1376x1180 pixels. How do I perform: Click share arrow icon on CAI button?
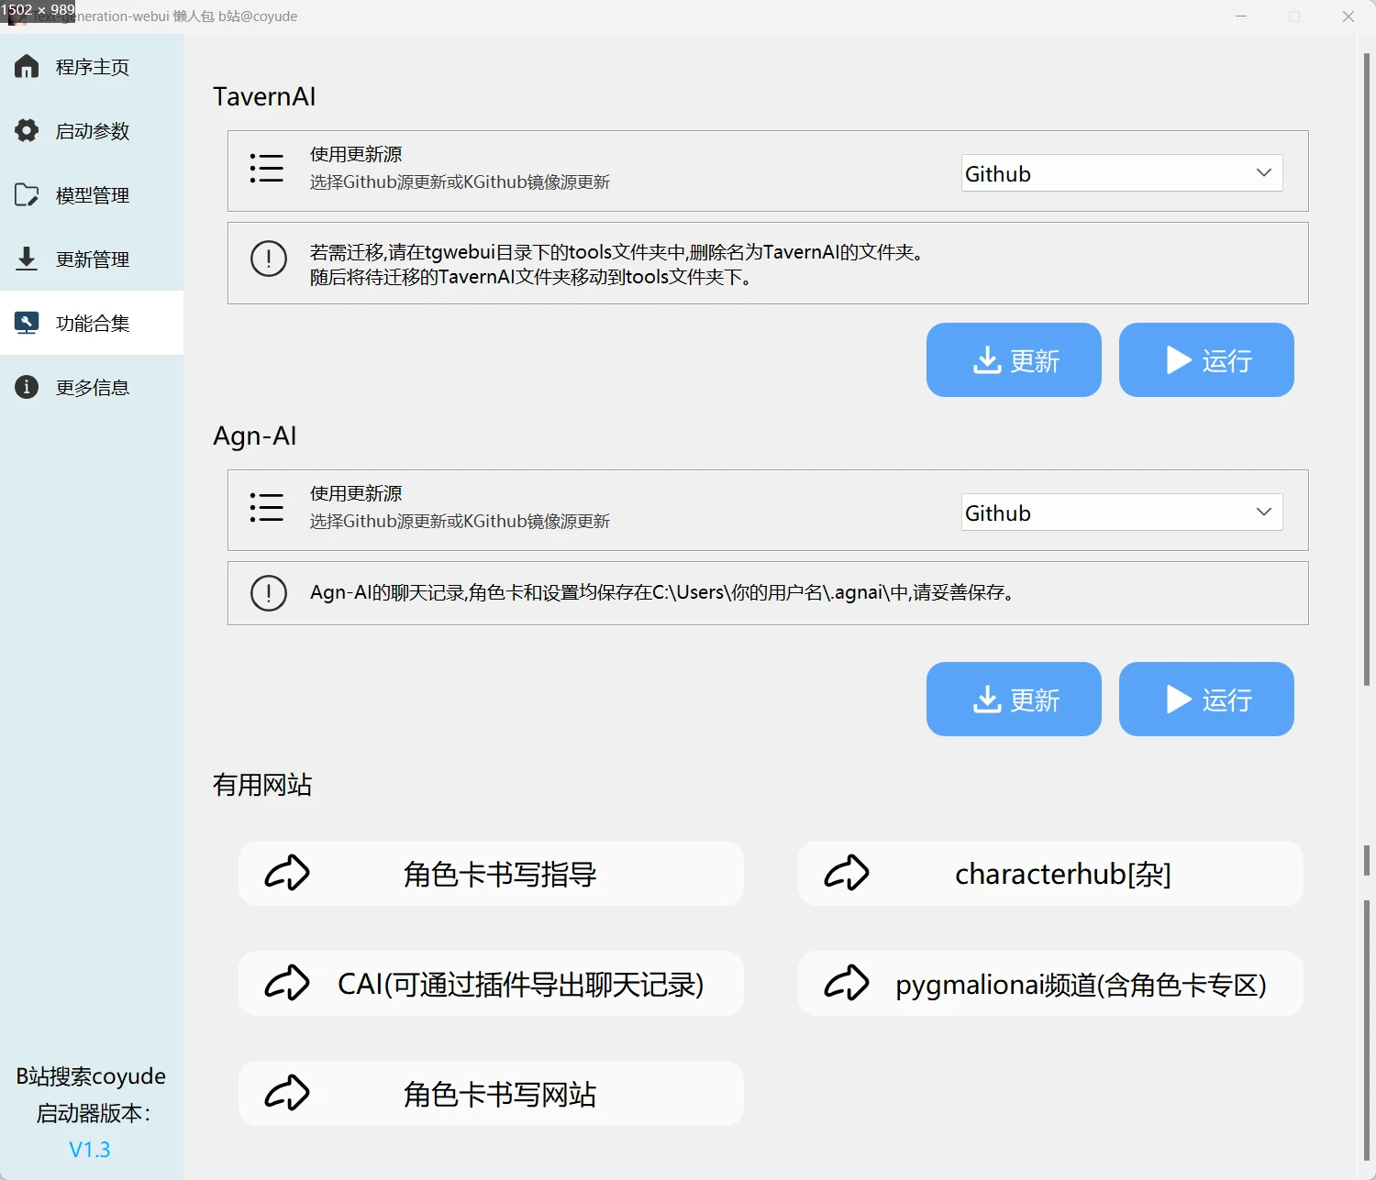click(287, 983)
